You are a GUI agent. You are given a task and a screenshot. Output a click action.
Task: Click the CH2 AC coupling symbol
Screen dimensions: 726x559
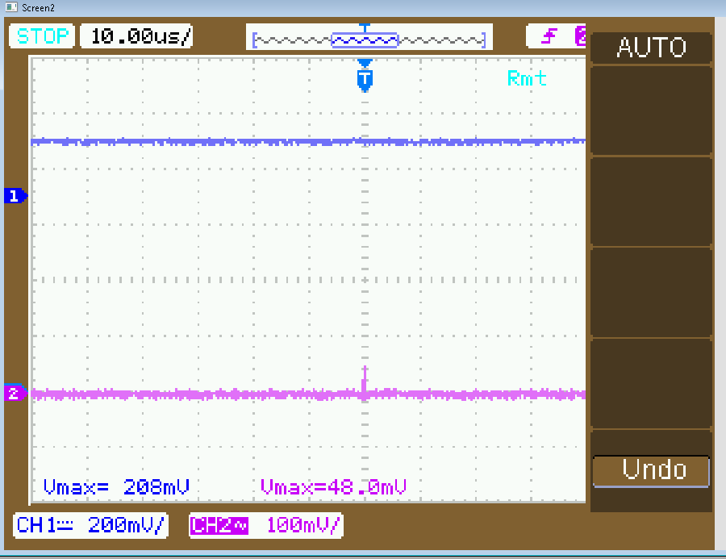(x=238, y=525)
